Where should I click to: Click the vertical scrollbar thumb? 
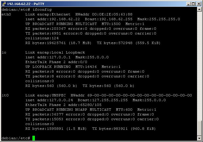point(199,128)
